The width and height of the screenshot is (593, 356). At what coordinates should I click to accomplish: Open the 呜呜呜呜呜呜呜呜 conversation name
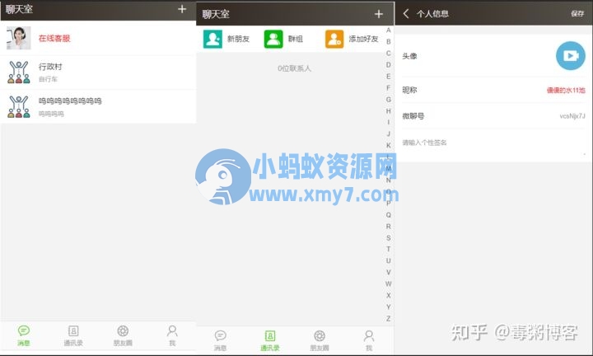point(70,101)
